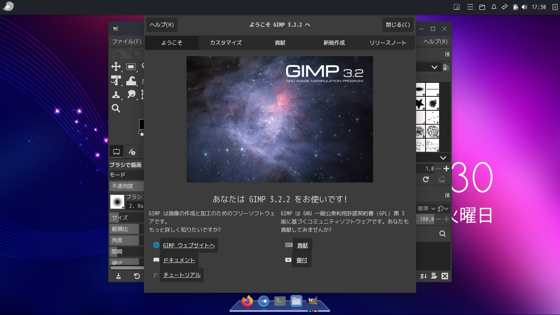Choose the Smudge tool icon

131,95
